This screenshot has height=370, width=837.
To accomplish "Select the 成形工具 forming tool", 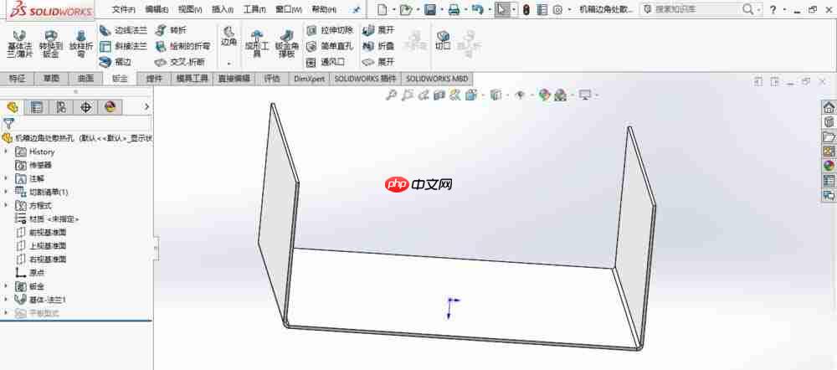I will tap(257, 44).
